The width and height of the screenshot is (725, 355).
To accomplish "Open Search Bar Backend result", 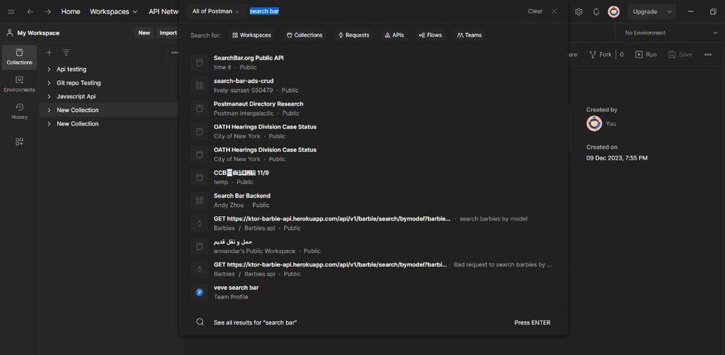I will pyautogui.click(x=374, y=200).
